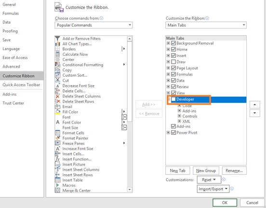Enable the Developer tab checkbox
This screenshot has height=208, width=266.
pyautogui.click(x=173, y=99)
